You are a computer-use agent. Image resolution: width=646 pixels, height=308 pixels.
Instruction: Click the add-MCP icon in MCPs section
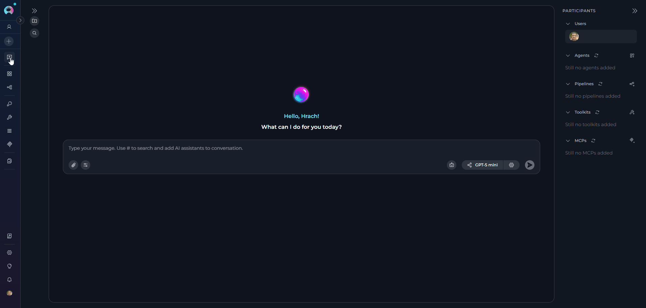coord(632,141)
